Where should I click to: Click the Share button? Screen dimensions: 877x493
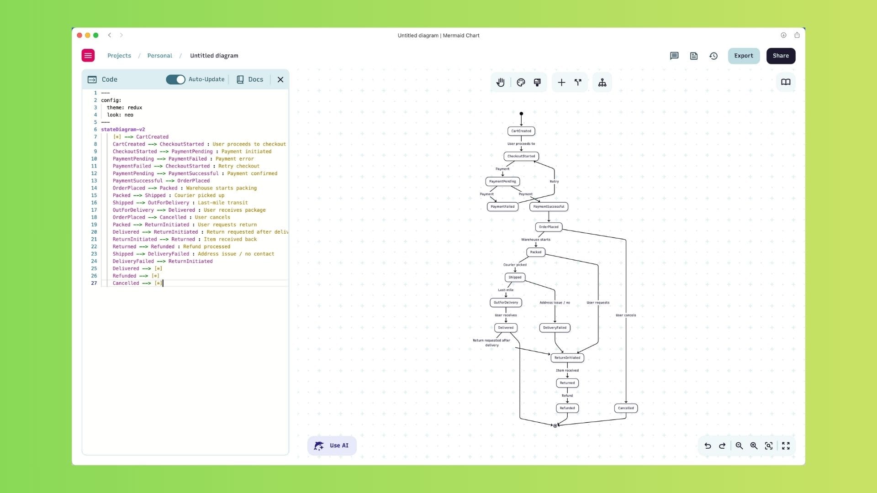tap(781, 56)
